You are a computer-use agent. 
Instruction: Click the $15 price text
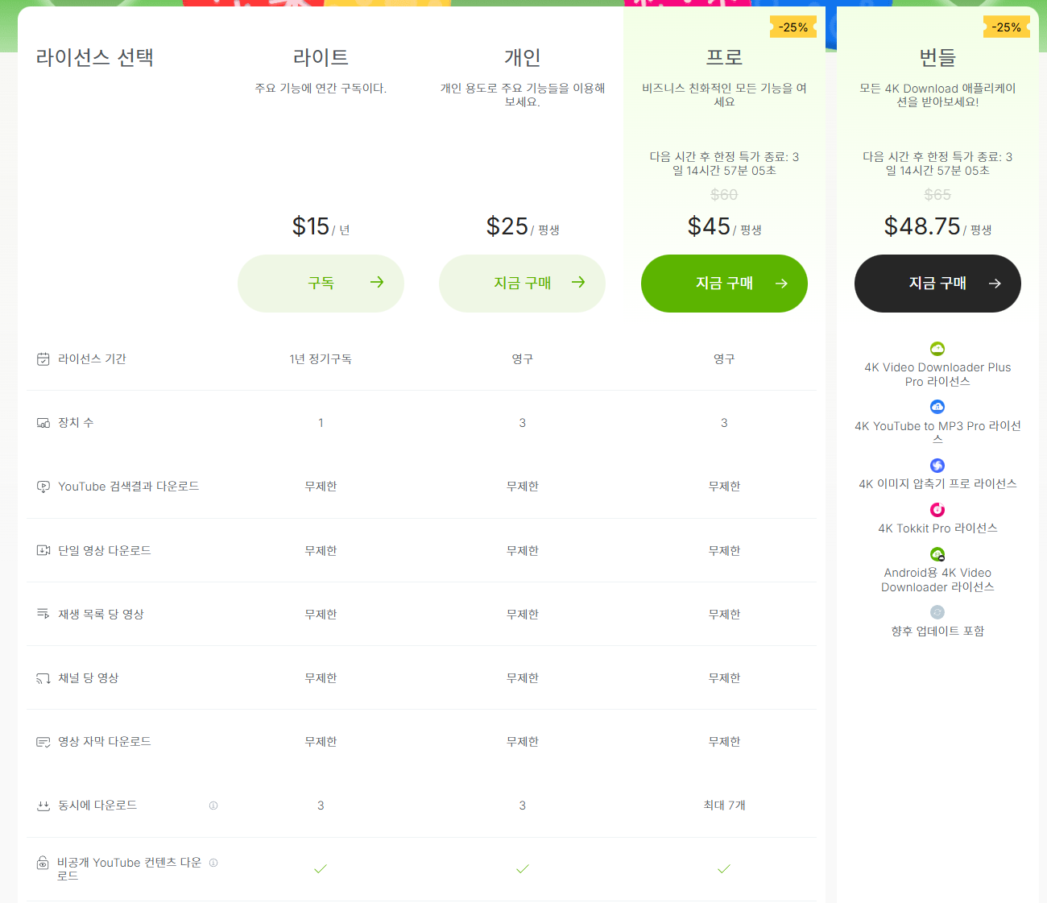(311, 226)
